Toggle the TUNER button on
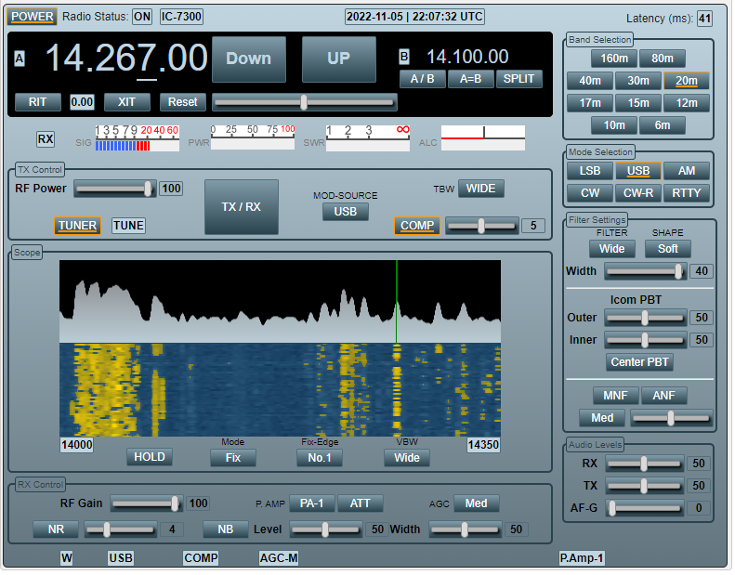 [78, 227]
